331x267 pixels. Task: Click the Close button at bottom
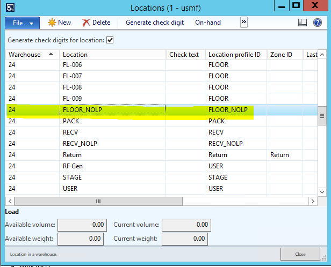tap(300, 254)
